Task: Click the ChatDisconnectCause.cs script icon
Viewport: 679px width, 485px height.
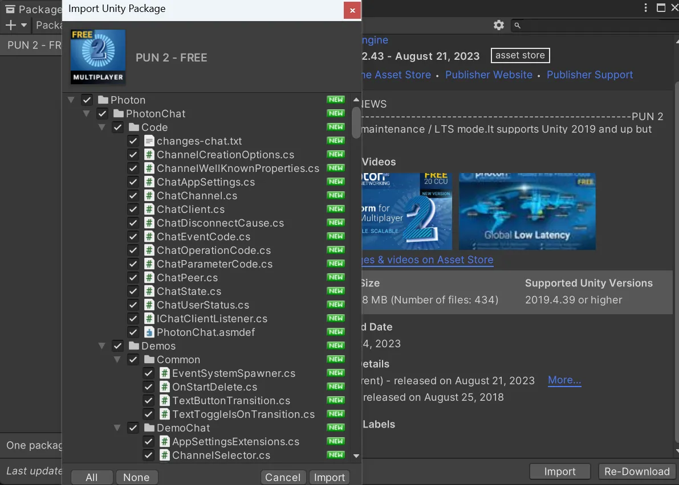Action: 149,223
